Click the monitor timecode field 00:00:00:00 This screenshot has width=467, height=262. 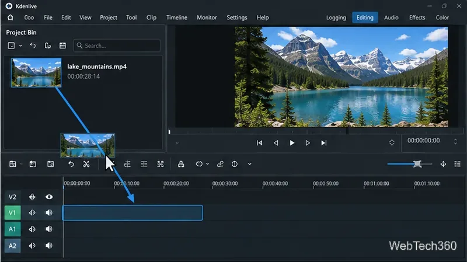point(424,140)
